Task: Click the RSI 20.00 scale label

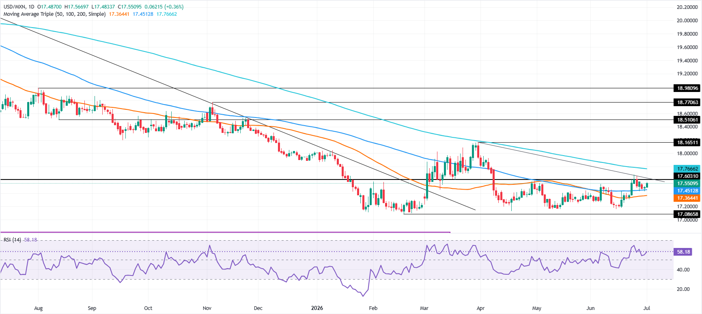Action: pyautogui.click(x=683, y=289)
